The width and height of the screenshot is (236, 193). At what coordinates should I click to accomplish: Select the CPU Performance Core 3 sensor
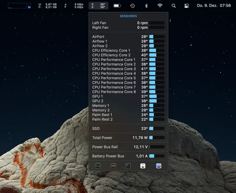click(128, 69)
